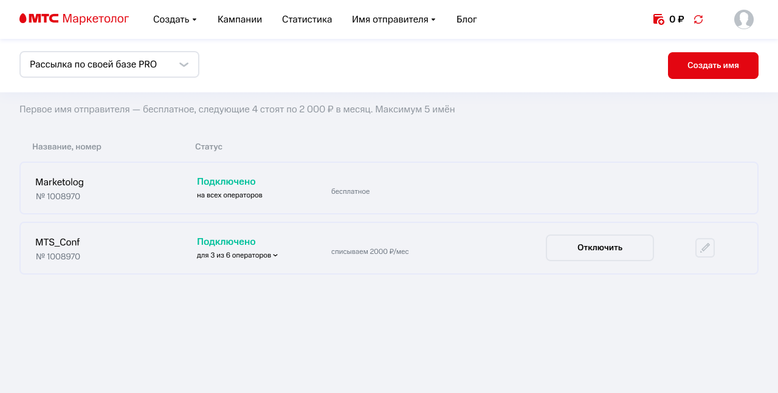Refresh the balance with the red arrows icon
Image resolution: width=778 pixels, height=393 pixels.
click(x=698, y=19)
